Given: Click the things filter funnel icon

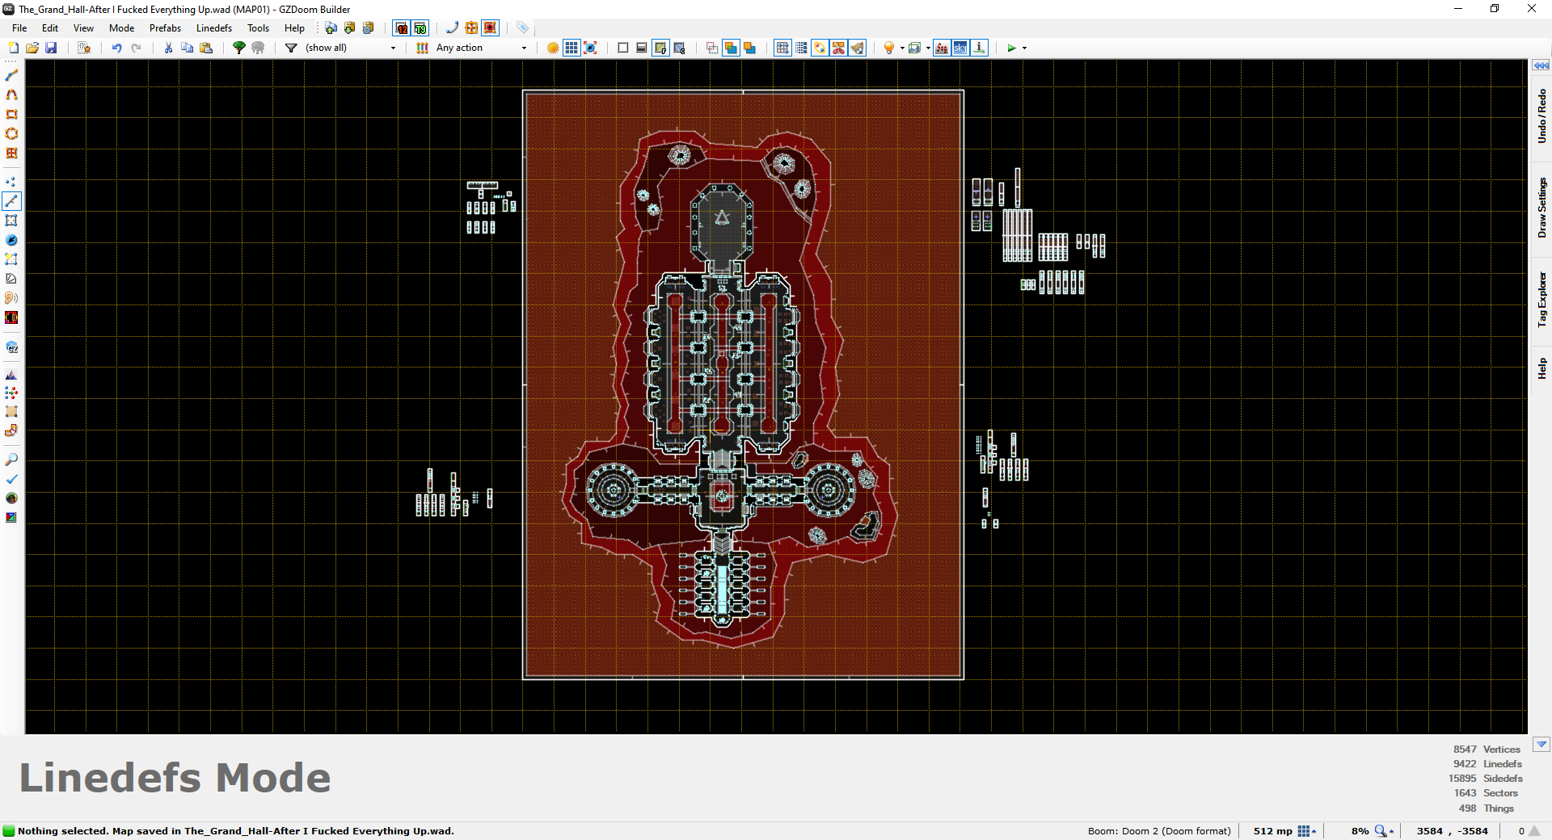Looking at the screenshot, I should (x=291, y=48).
